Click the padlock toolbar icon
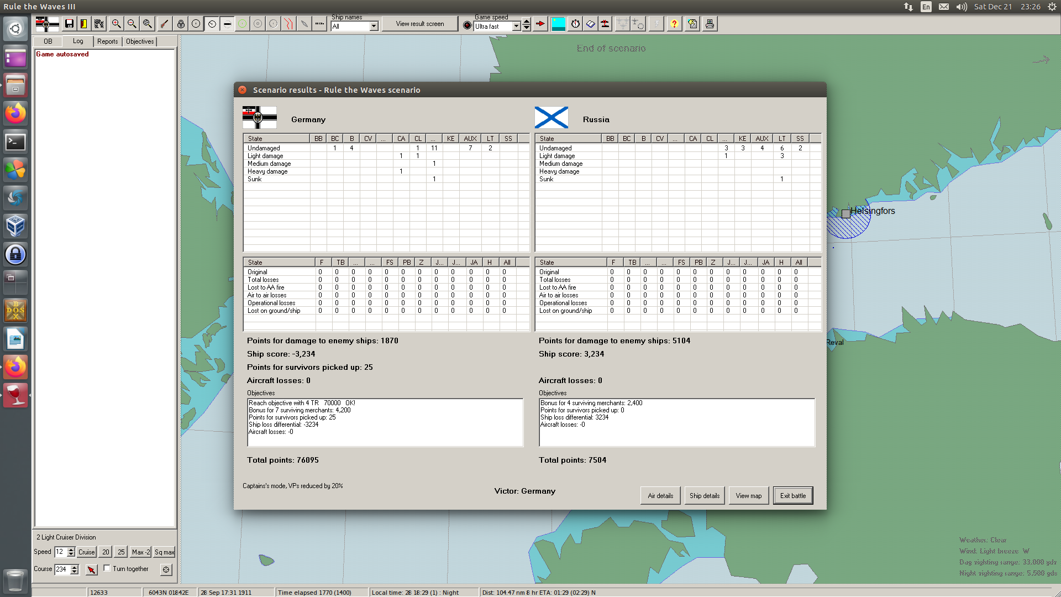1061x597 pixels. pos(181,24)
